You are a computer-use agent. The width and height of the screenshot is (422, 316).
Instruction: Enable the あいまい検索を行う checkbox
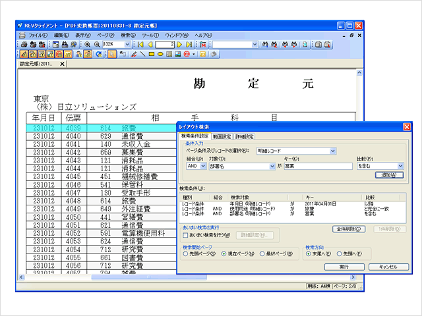click(185, 234)
